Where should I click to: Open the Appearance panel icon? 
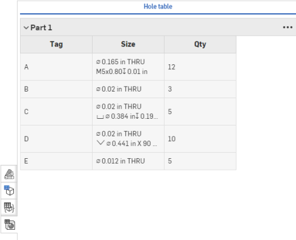[9, 174]
